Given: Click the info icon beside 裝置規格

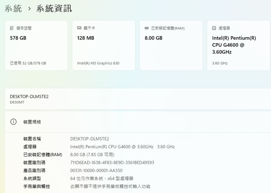Looking at the screenshot, I should pos(14,122).
